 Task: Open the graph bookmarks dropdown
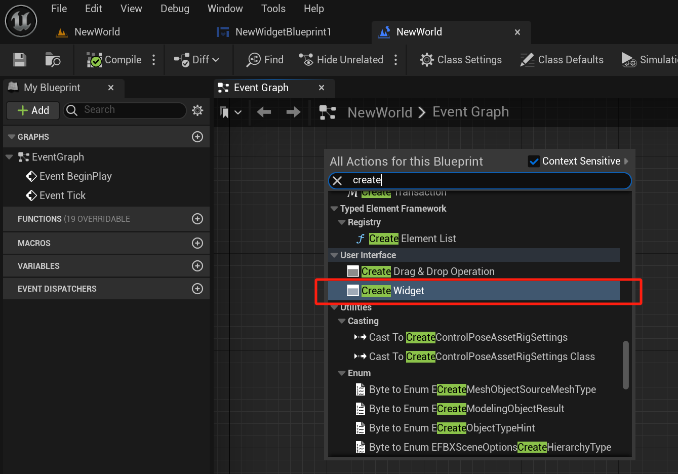click(x=230, y=112)
